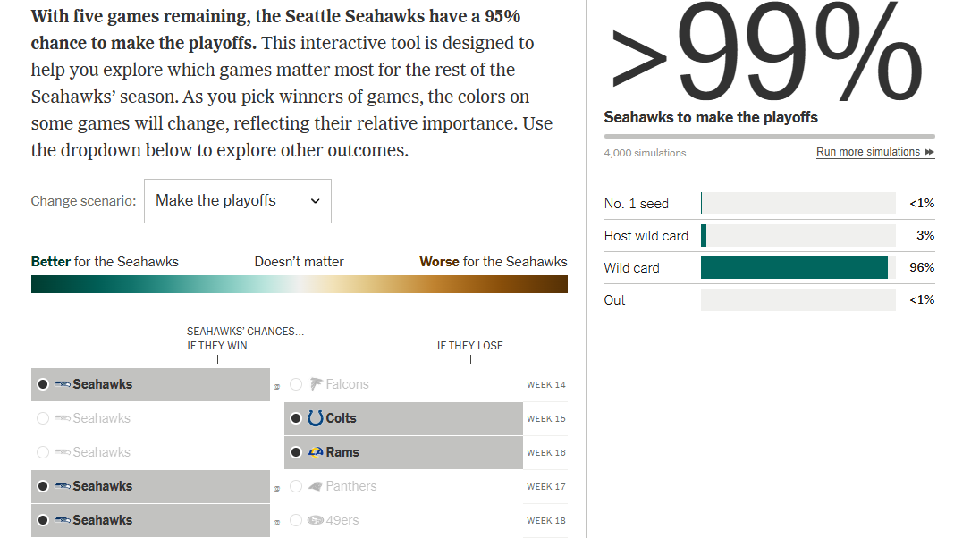This screenshot has width=954, height=538.
Task: Click the Week 15 label
Action: point(545,418)
